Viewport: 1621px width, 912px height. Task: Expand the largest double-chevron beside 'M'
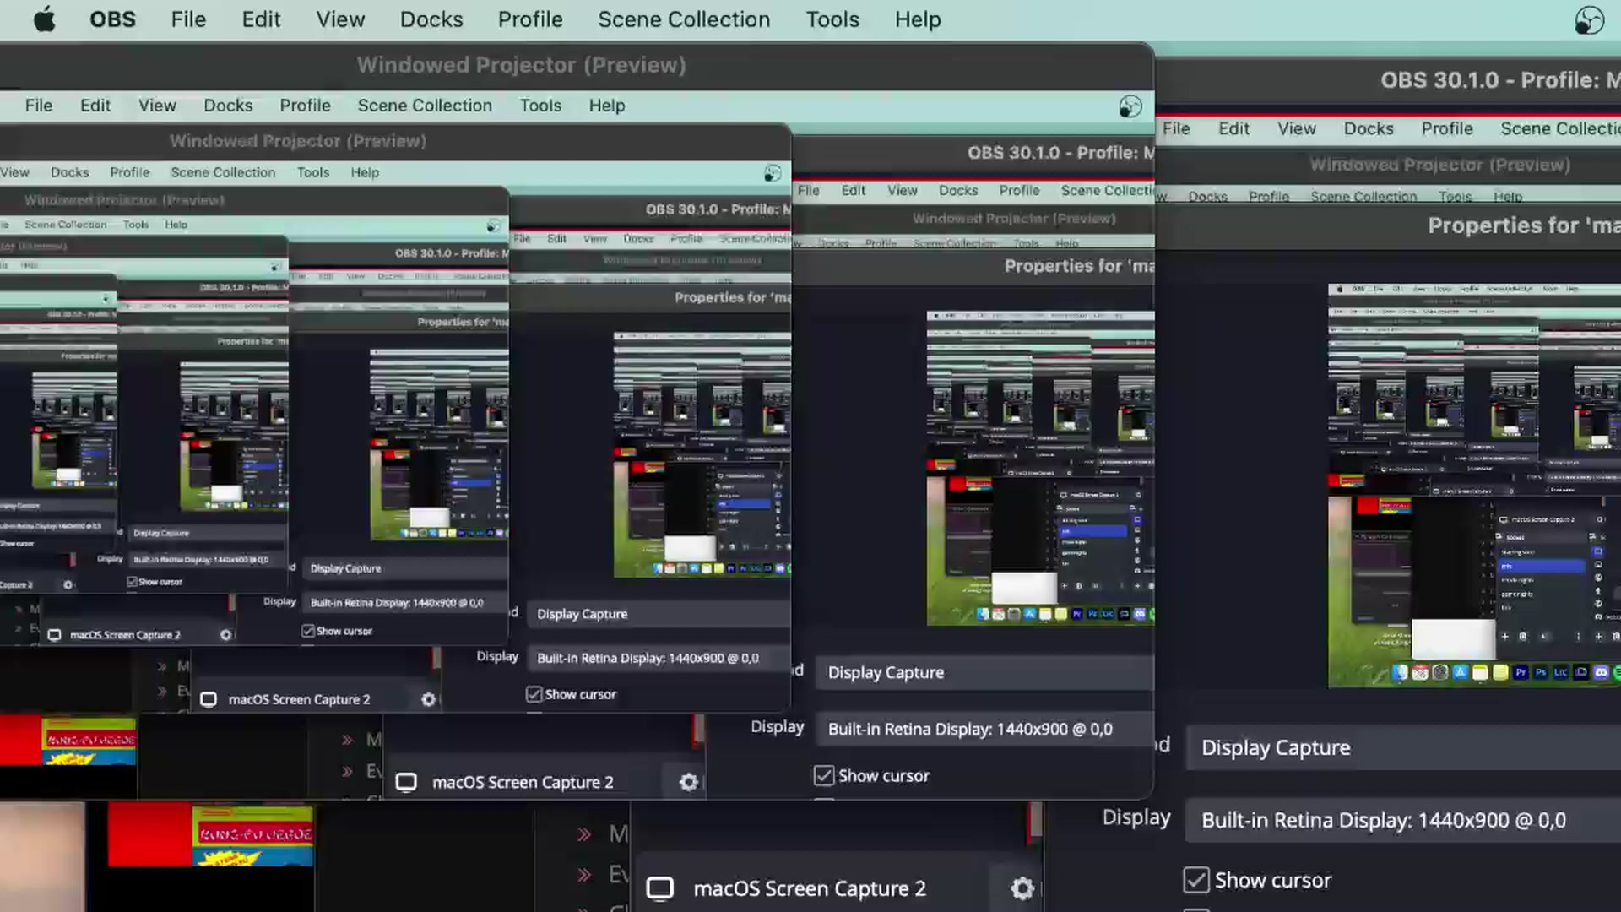point(584,834)
